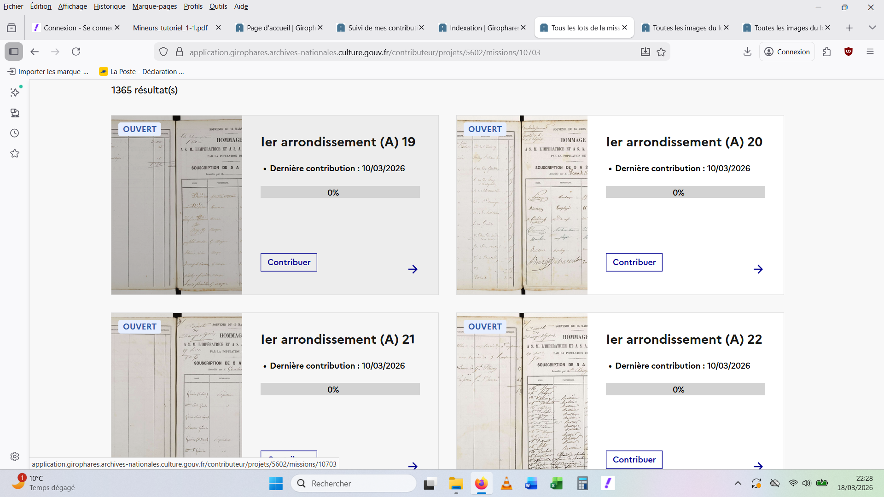Bookmark this page with star icon
This screenshot has width=884, height=497.
tap(661, 52)
